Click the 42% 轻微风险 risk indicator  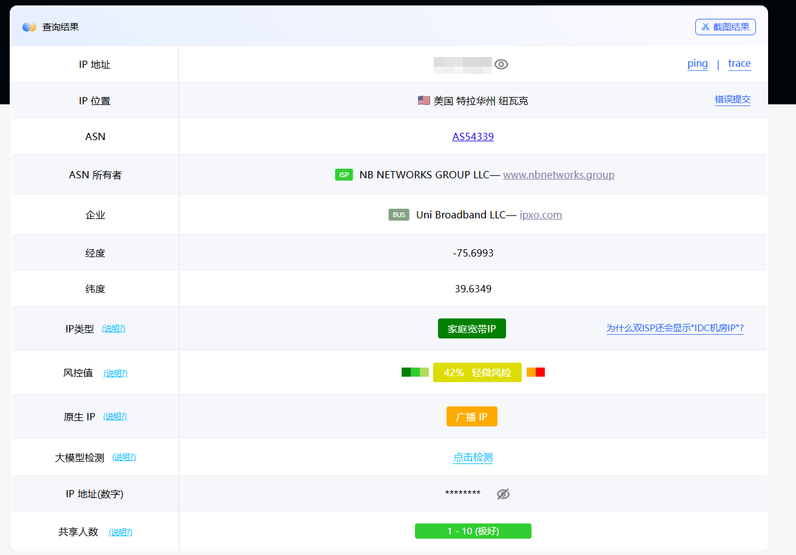(x=477, y=372)
